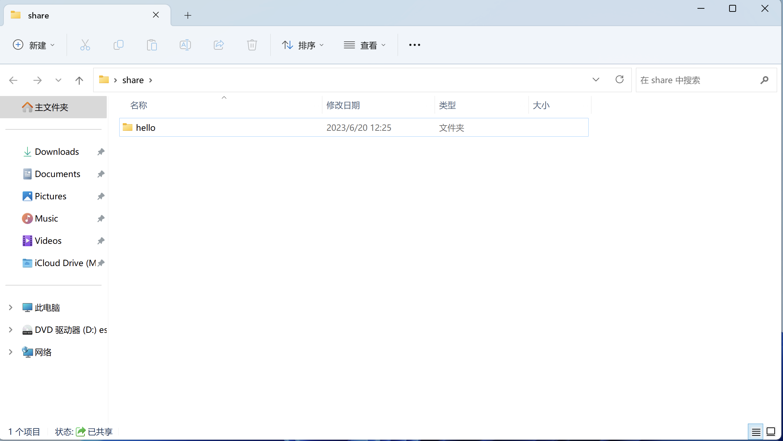Click the Delete trash icon
783x441 pixels.
click(252, 45)
